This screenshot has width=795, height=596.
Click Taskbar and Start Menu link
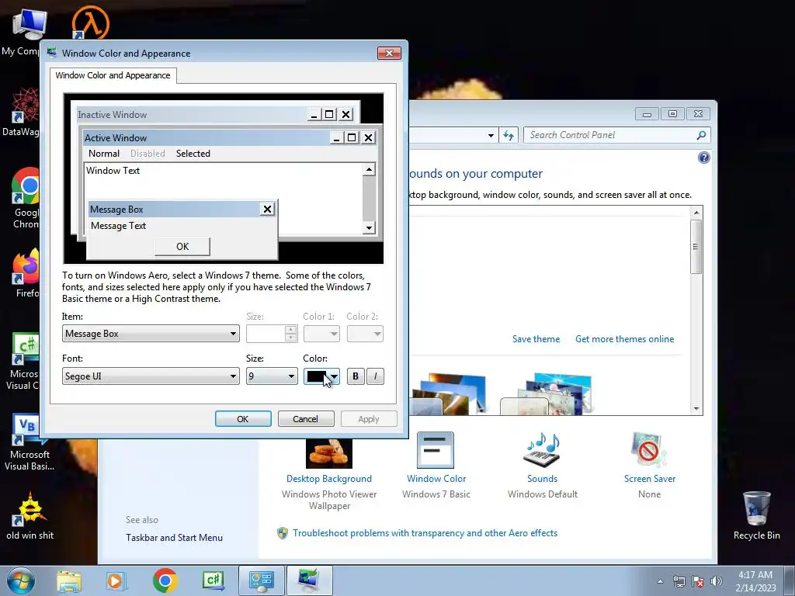pos(174,538)
